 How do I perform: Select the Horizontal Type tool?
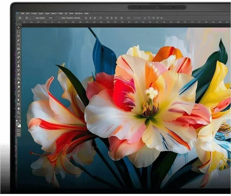(x=18, y=96)
